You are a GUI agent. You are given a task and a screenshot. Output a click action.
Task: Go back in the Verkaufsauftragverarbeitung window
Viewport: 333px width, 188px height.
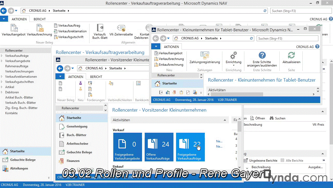(3, 11)
